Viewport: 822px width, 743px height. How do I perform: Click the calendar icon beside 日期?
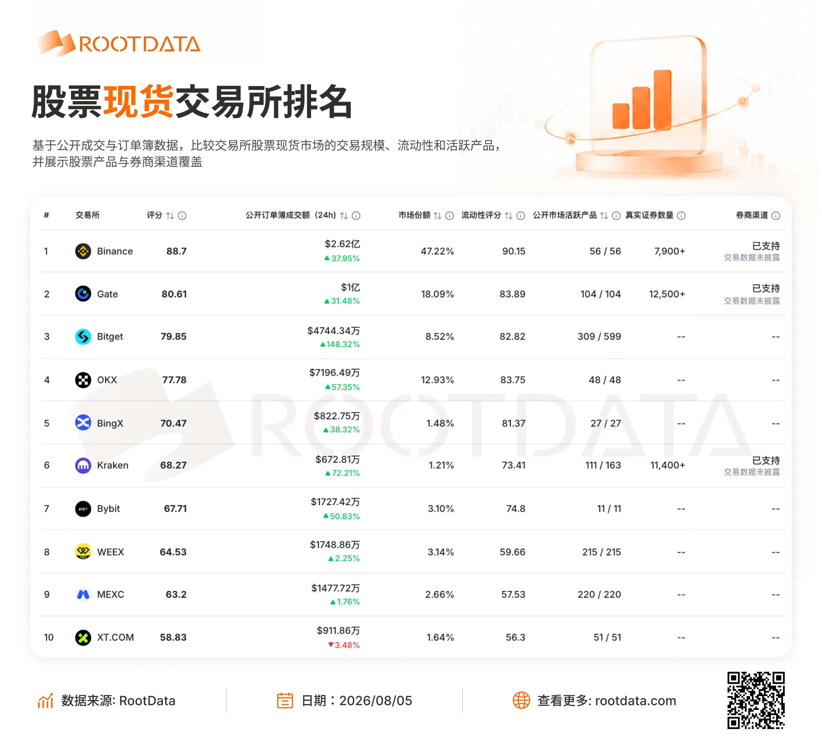point(285,701)
